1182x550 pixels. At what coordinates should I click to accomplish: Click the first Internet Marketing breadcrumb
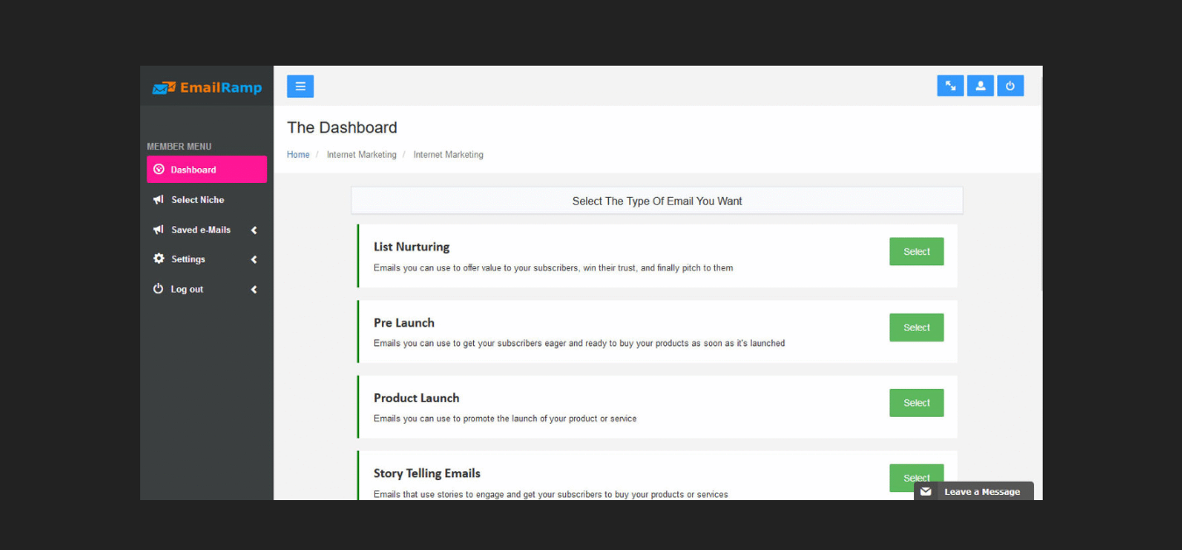coord(361,155)
